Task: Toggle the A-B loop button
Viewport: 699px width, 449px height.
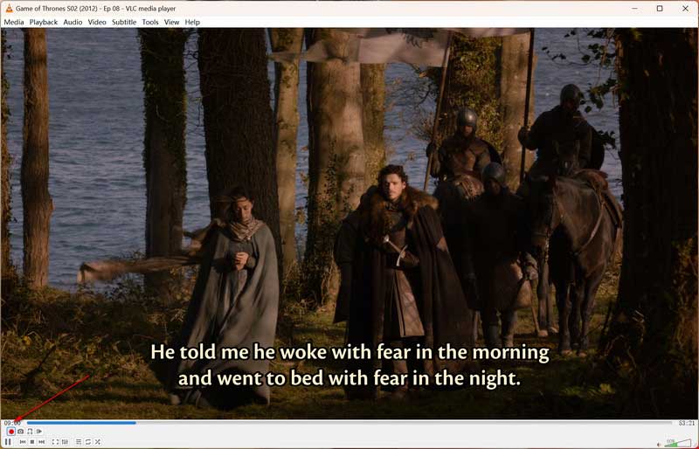Action: coord(30,432)
